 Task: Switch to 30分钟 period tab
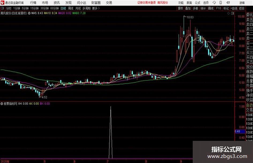(44, 8)
